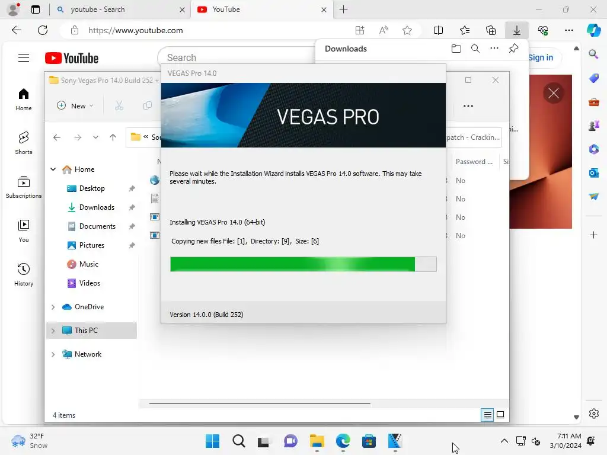Open Browser essentials heart icon
This screenshot has width=607, height=455.
[543, 30]
